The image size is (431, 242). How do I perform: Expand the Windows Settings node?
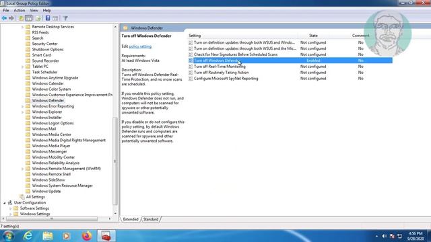[x=11, y=214]
